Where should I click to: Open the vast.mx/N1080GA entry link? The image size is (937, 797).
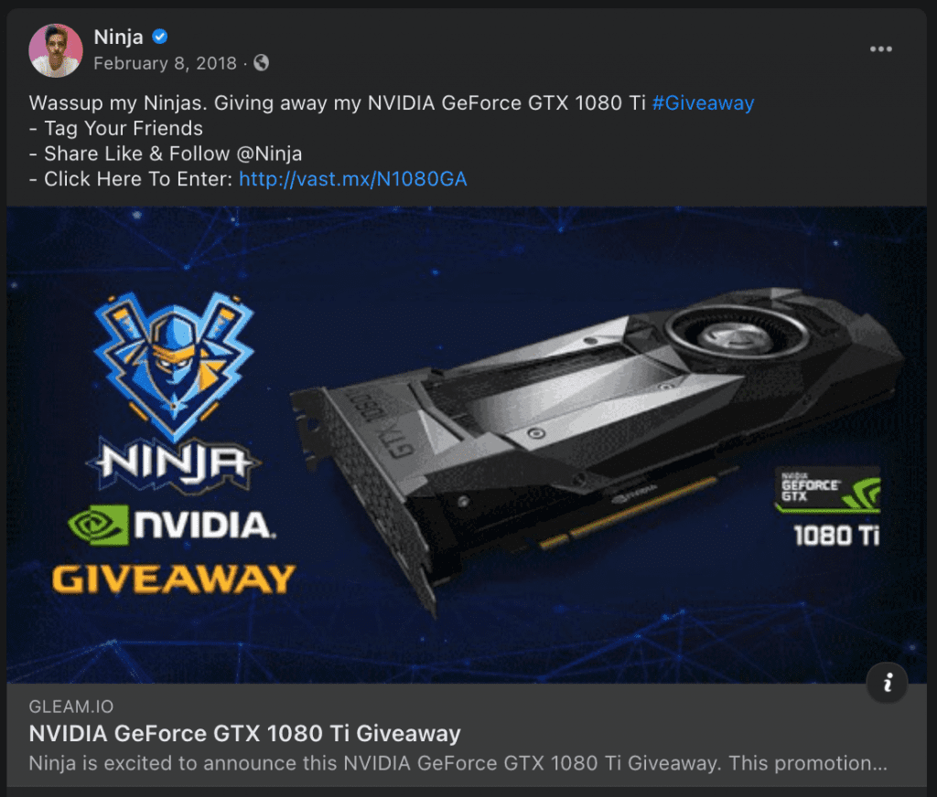click(352, 179)
